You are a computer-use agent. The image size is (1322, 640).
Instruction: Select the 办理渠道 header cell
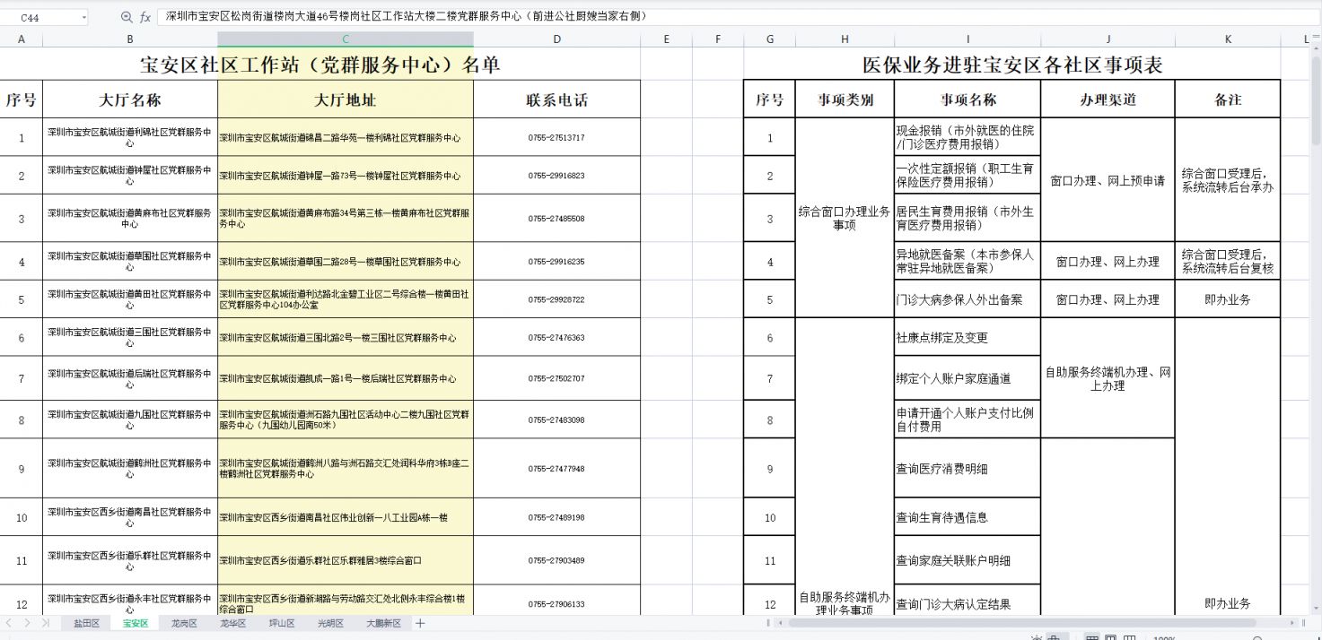[1108, 99]
